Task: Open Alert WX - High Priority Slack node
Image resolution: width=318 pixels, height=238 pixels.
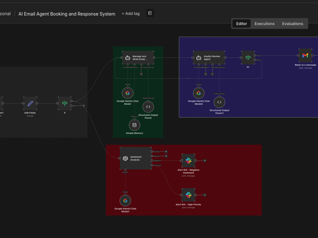Action: point(188,195)
